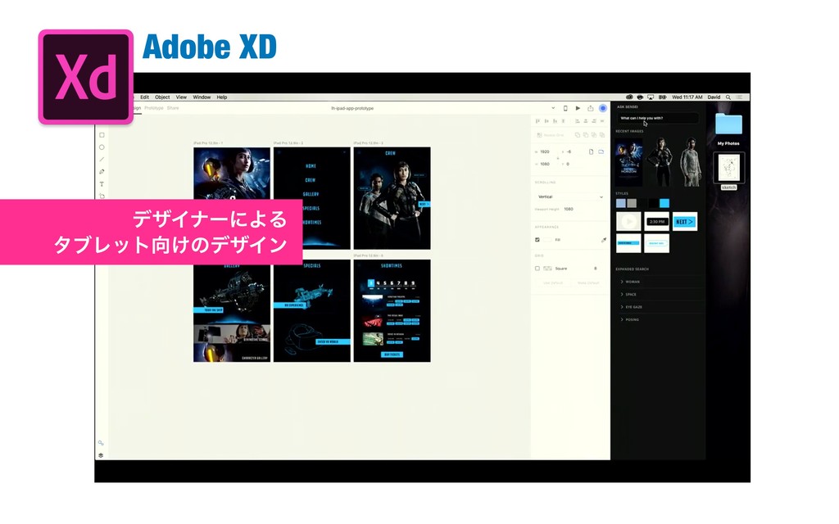Screen dimensions: 839x524
Task: Open the Assets panel icon
Action: coord(101,443)
